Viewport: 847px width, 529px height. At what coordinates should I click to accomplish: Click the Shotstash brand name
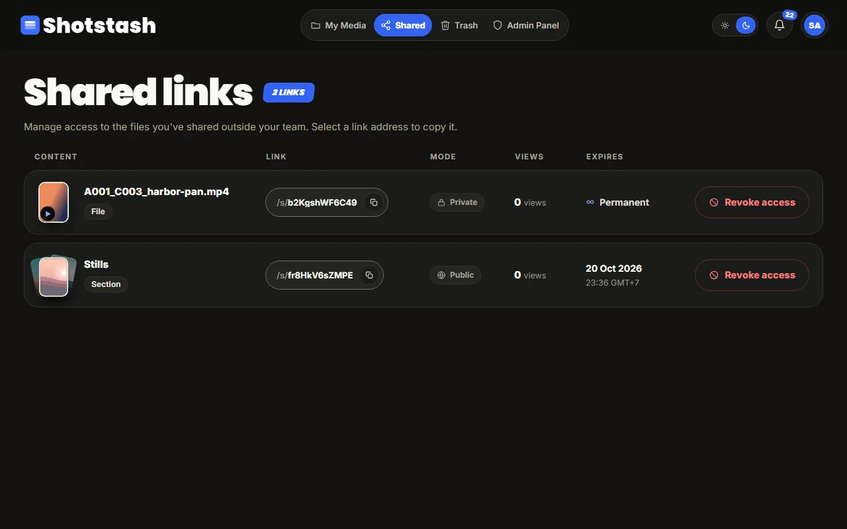(99, 25)
